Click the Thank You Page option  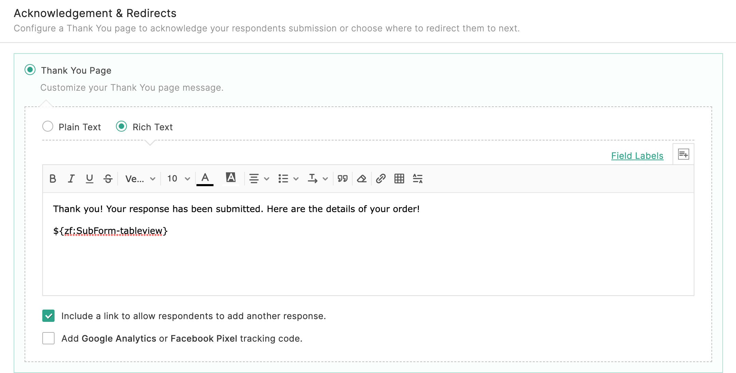(29, 71)
